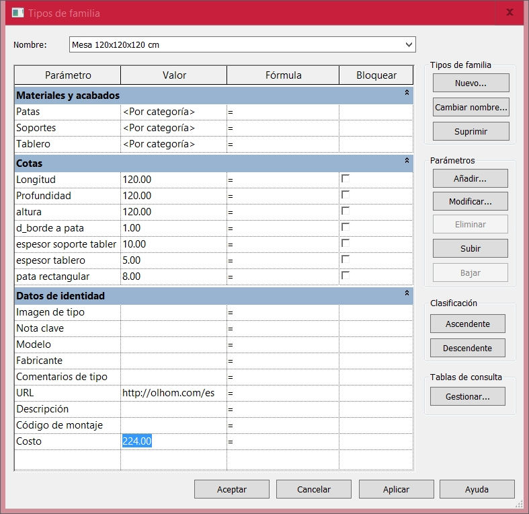Tick the espesor soporte tablero lock checkbox

[345, 243]
